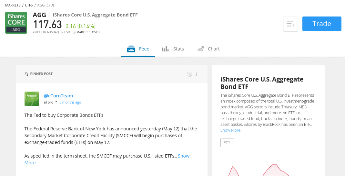
Task: Click the iShares CORE AGG logo
Action: [x=16, y=23]
